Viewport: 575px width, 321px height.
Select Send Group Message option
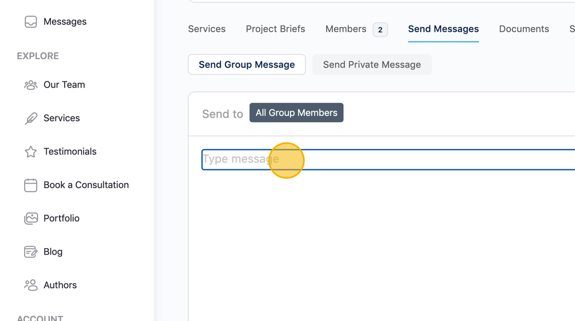tap(246, 65)
